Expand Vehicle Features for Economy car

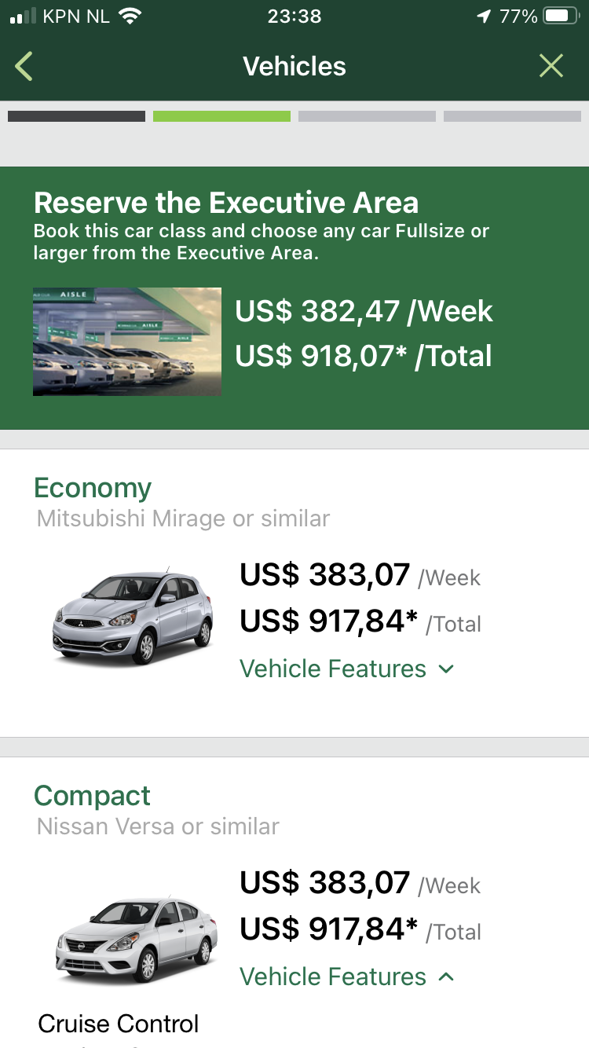pyautogui.click(x=333, y=669)
